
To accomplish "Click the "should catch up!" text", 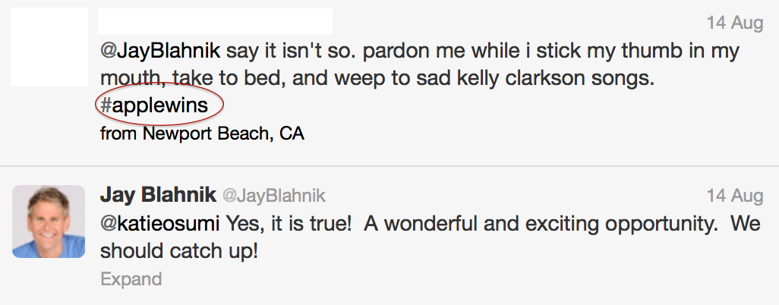I will click(179, 250).
